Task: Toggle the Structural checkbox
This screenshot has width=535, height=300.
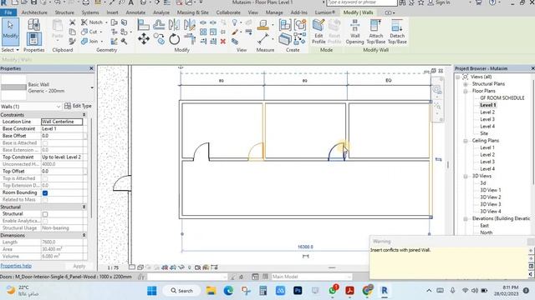Action: [x=45, y=214]
